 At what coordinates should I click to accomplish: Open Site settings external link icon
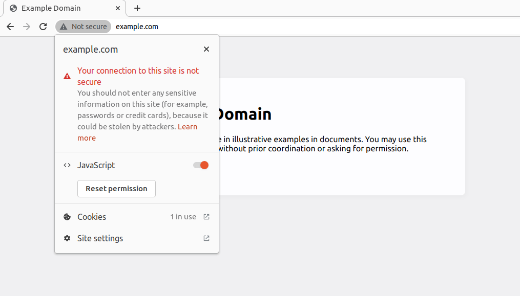tap(206, 238)
